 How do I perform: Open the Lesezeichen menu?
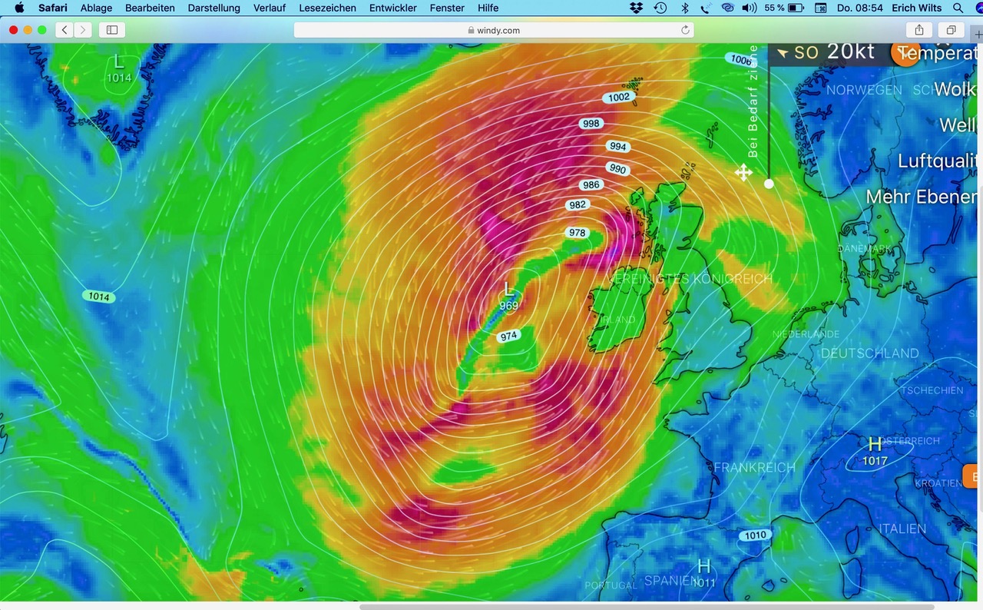[x=327, y=8]
